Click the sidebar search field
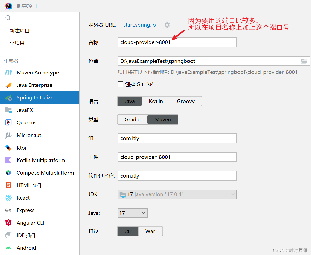 40,18
